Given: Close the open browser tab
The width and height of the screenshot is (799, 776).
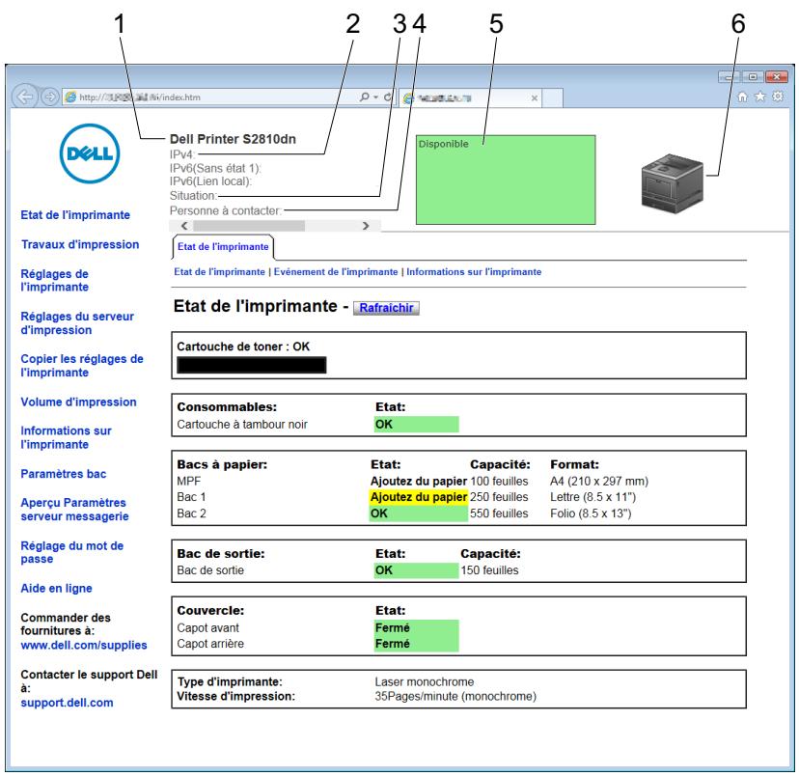Looking at the screenshot, I should tap(534, 97).
